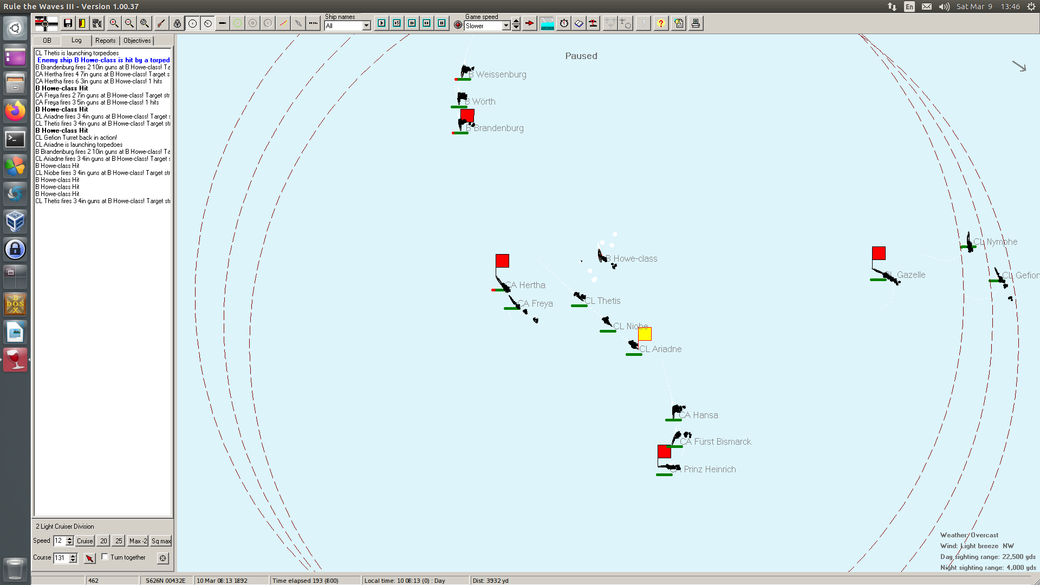The image size is (1040, 585).
Task: Zoom in with the plus magnifier
Action: point(114,23)
